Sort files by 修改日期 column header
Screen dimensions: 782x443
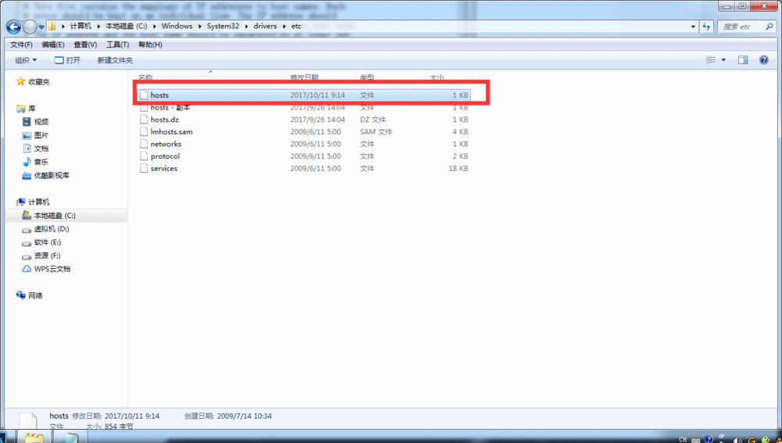point(305,77)
